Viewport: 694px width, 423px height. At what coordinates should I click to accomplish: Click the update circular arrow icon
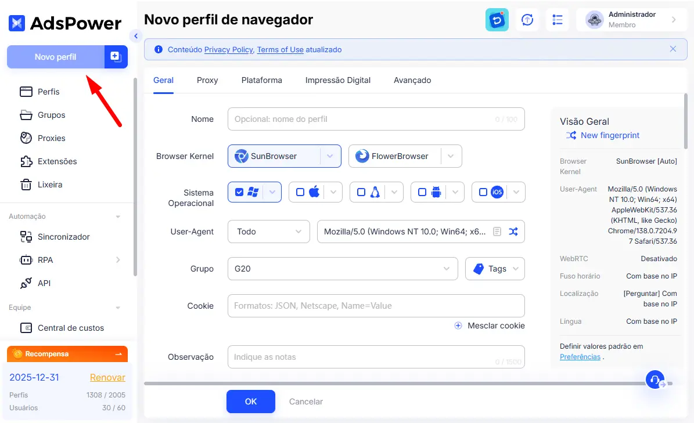(527, 20)
